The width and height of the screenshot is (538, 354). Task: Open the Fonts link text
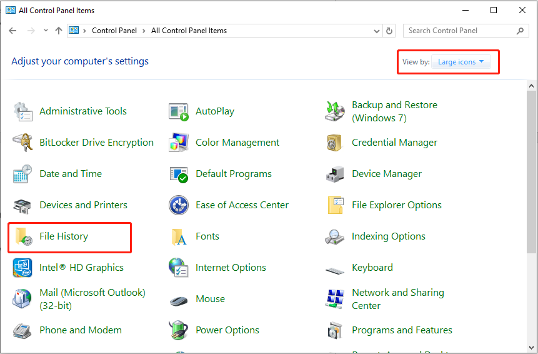(207, 236)
